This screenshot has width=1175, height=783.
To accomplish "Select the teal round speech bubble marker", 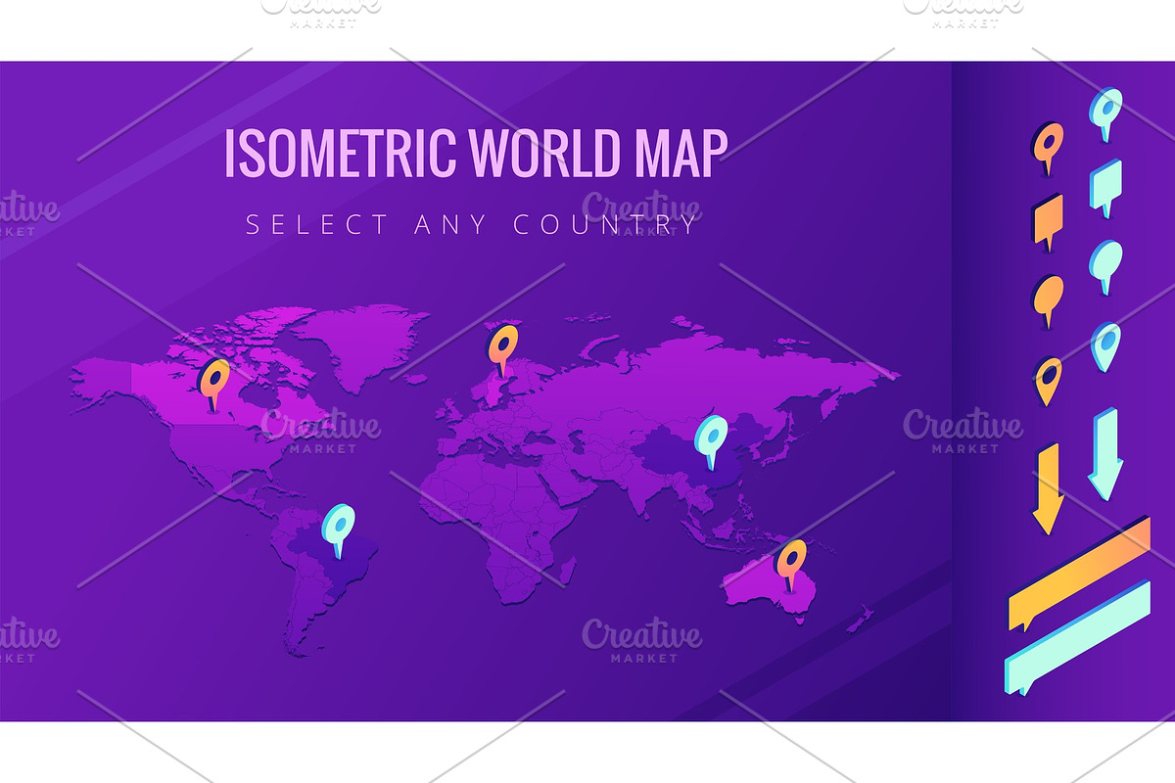I will pos(1106,266).
